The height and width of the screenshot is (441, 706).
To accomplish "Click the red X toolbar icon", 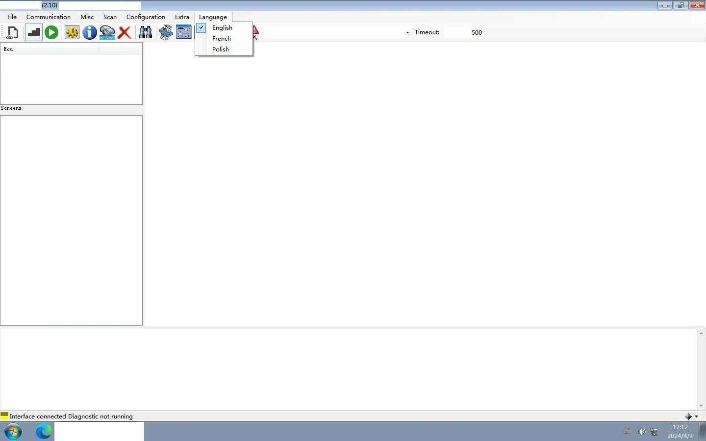I will (x=125, y=33).
